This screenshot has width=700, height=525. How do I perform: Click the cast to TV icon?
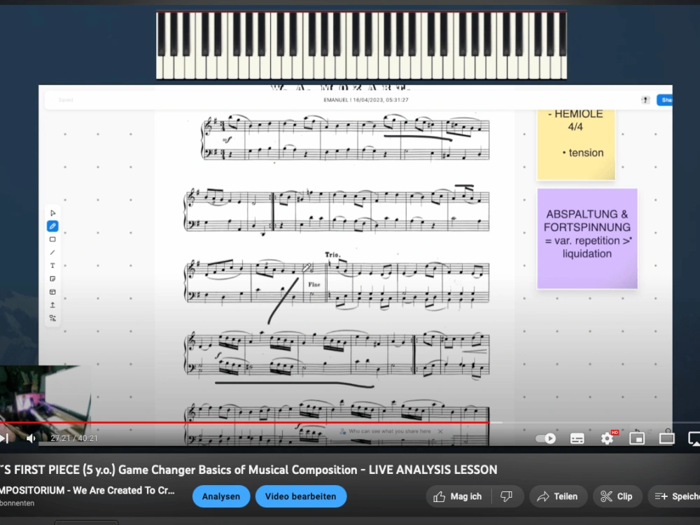click(x=694, y=438)
